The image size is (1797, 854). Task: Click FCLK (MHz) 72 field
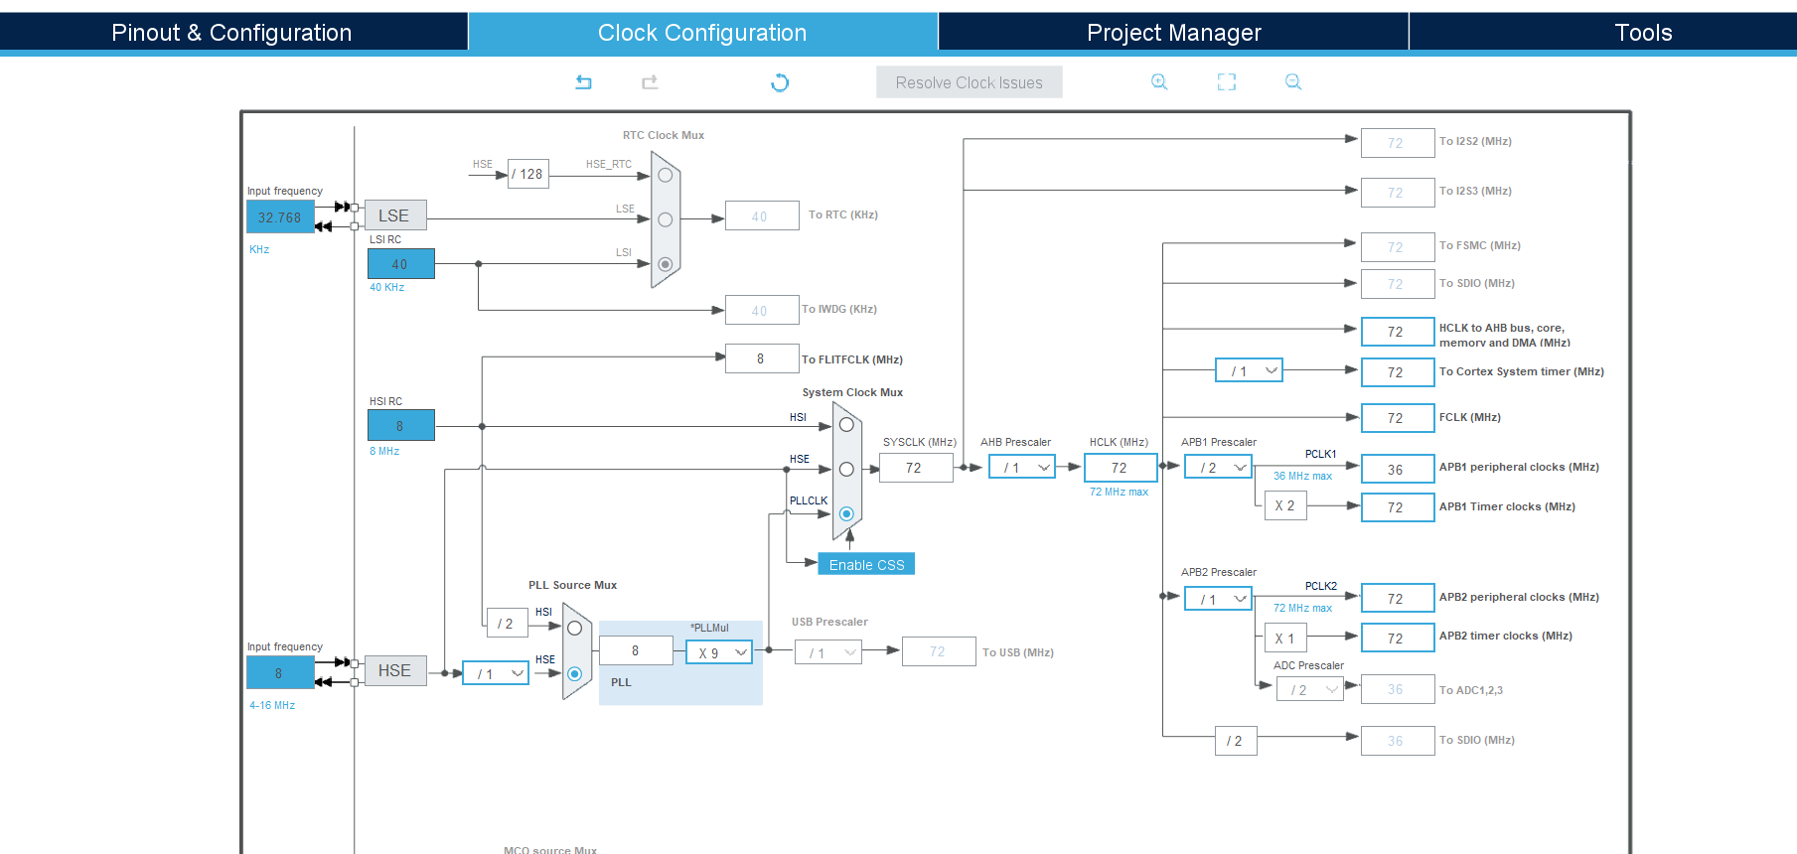click(1398, 418)
